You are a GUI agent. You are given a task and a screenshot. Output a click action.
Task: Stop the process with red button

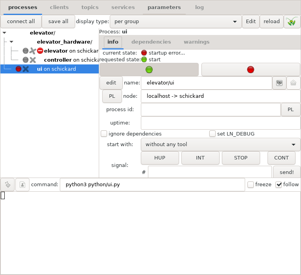(251, 70)
